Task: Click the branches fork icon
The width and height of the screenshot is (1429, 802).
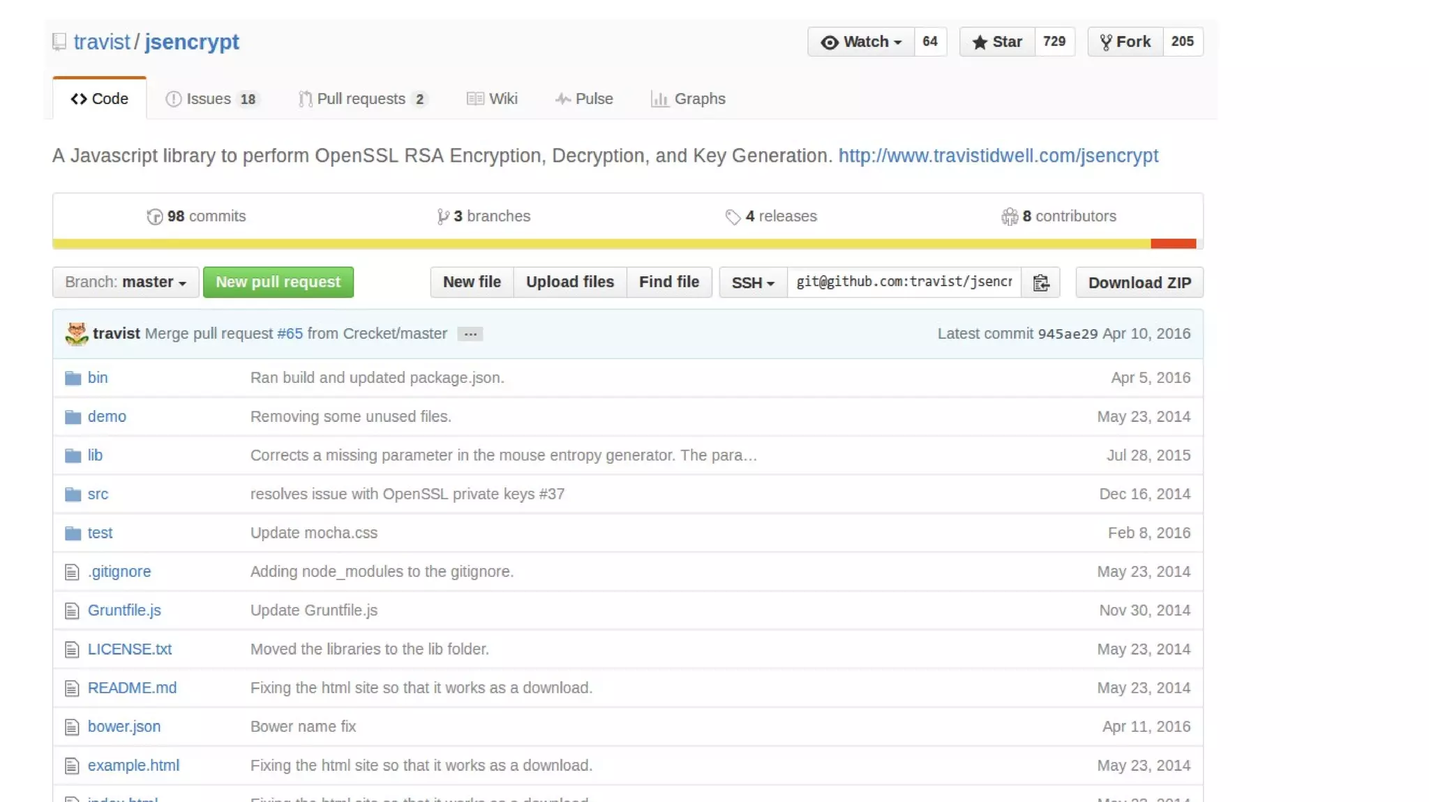Action: coord(442,217)
